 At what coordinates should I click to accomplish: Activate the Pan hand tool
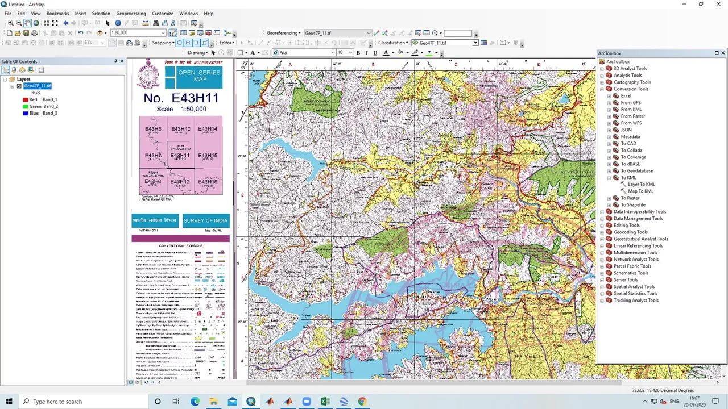pos(27,23)
